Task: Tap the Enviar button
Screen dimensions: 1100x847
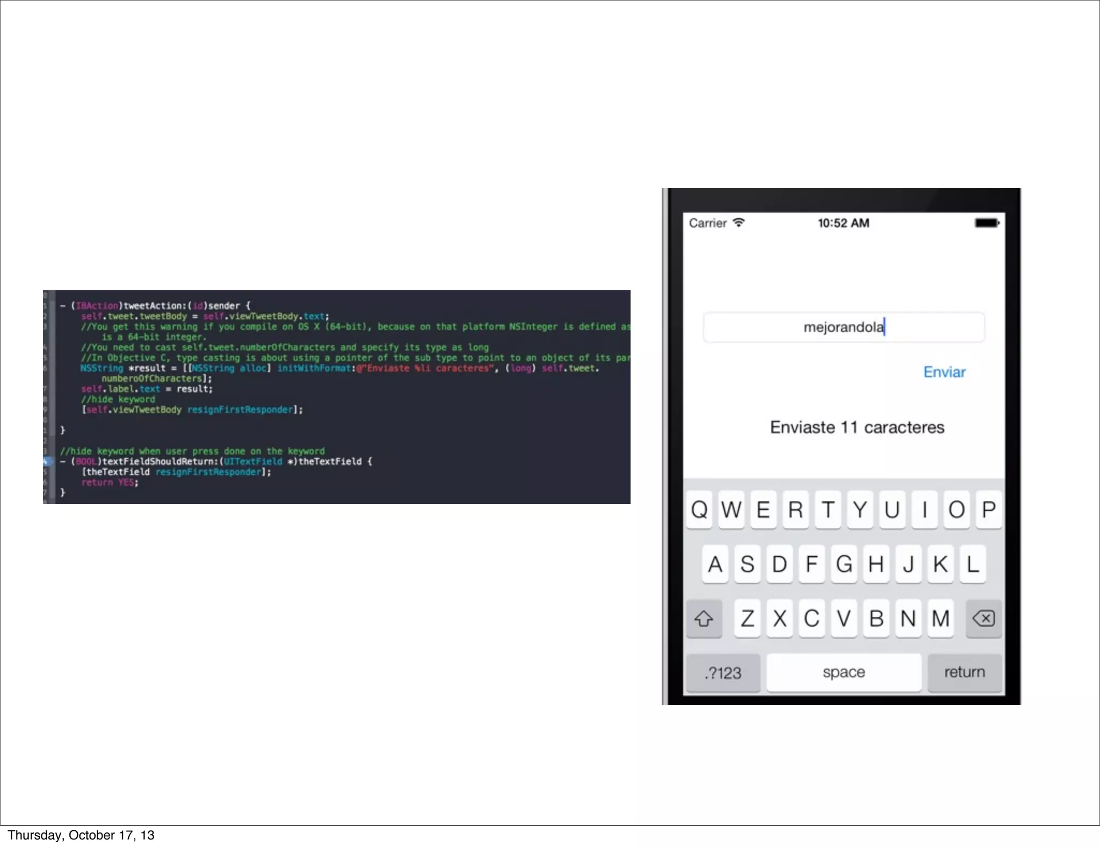Action: pos(944,372)
